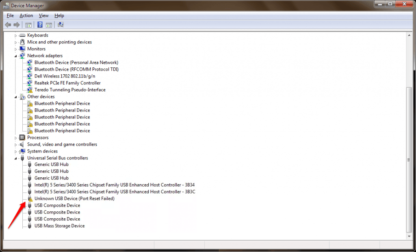Expand the Keyboards category
Viewport: 416px width, 252px height.
pyautogui.click(x=15, y=35)
